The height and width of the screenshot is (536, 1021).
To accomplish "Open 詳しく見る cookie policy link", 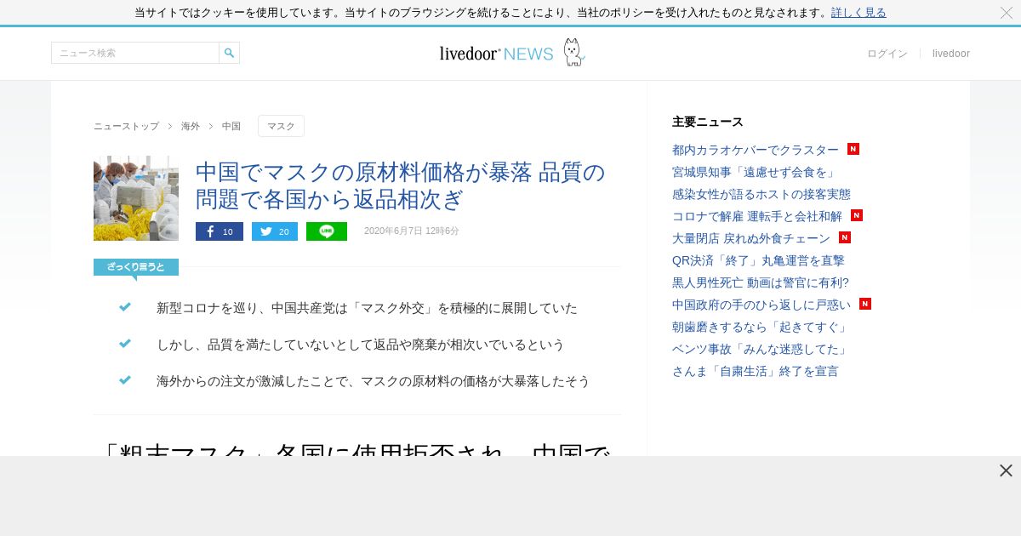I will point(858,13).
